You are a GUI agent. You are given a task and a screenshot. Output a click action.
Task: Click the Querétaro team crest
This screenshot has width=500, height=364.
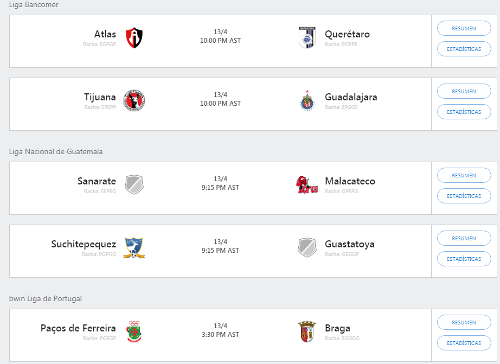307,37
